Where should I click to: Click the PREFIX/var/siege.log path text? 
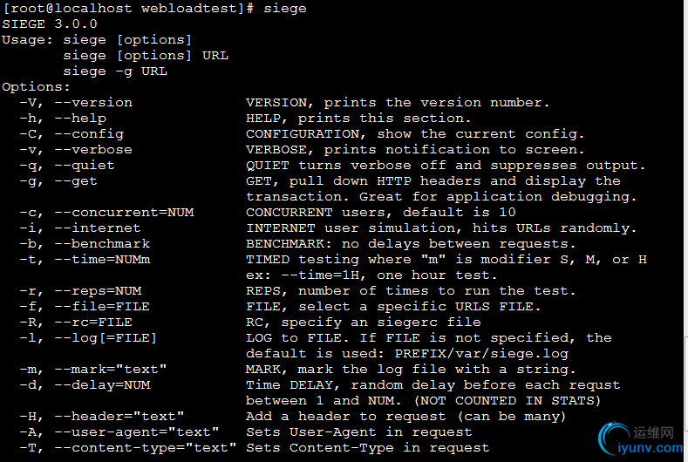tap(481, 354)
